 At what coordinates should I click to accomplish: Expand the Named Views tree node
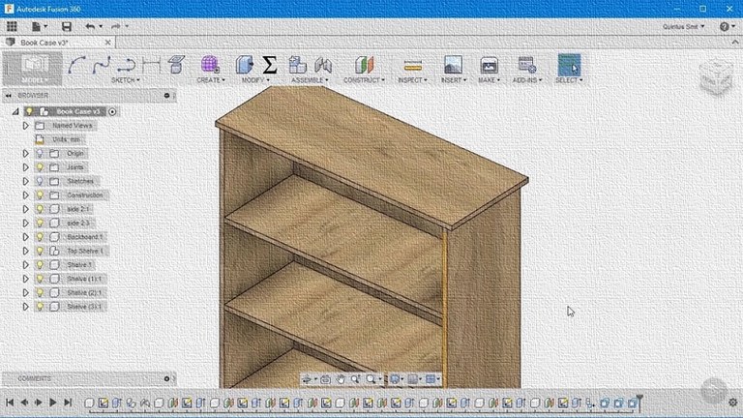point(25,126)
